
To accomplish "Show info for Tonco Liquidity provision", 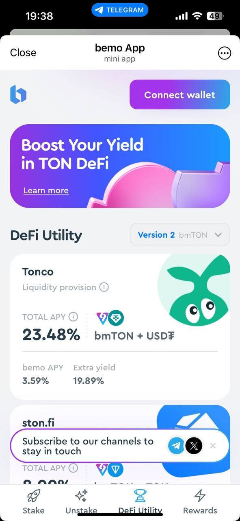I will coord(104,287).
